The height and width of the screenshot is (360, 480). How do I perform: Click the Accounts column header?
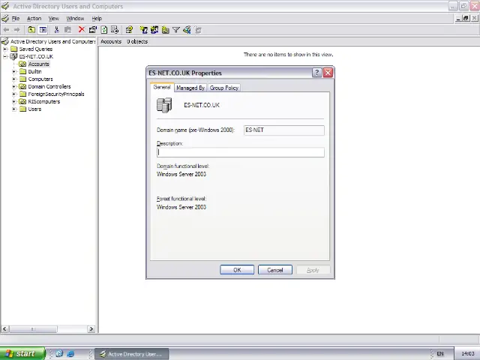111,42
